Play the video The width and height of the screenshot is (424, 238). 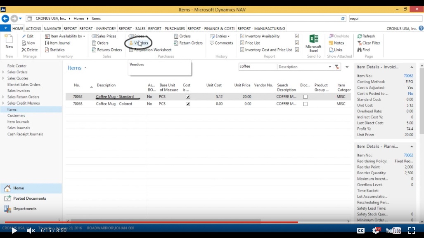(x=14, y=231)
